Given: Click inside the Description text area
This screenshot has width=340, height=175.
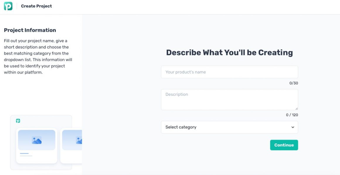Looking at the screenshot, I should 229,99.
